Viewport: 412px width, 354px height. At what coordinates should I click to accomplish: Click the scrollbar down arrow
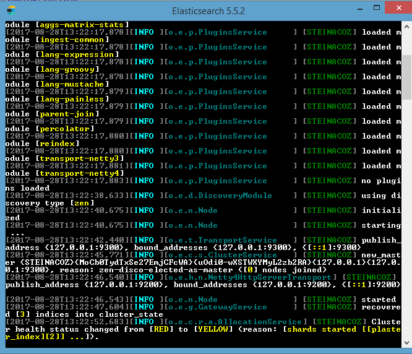tap(406, 343)
